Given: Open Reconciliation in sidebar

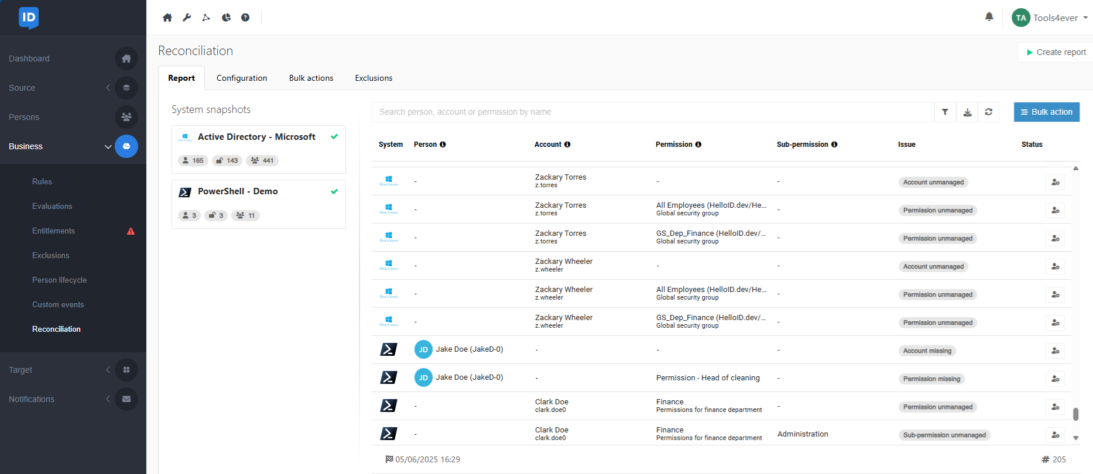Looking at the screenshot, I should coord(56,329).
